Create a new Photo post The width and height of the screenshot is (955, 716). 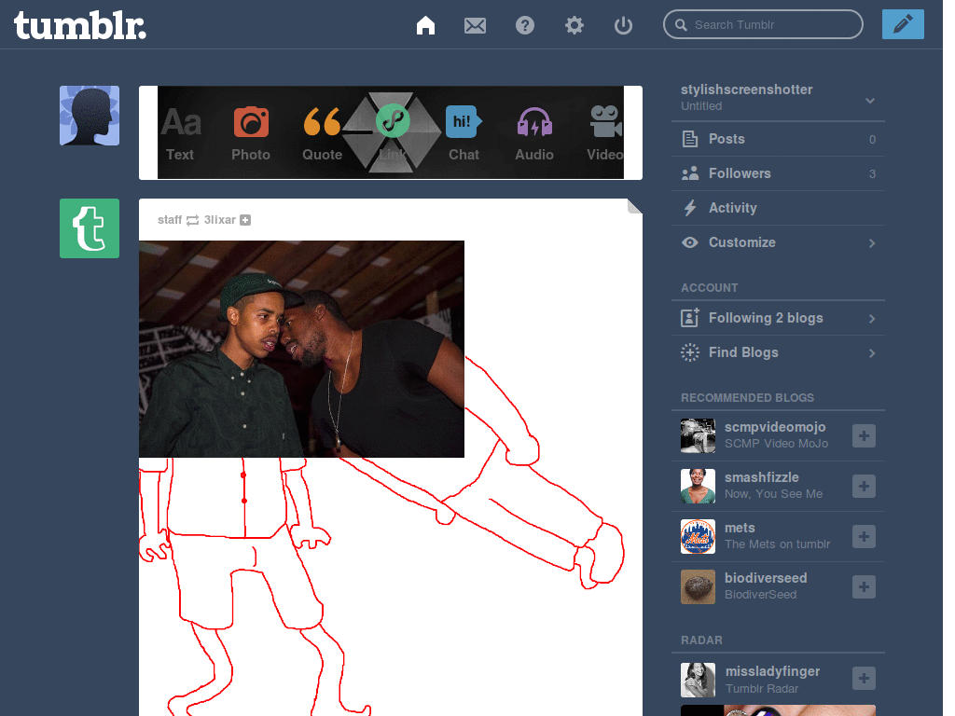tap(251, 133)
